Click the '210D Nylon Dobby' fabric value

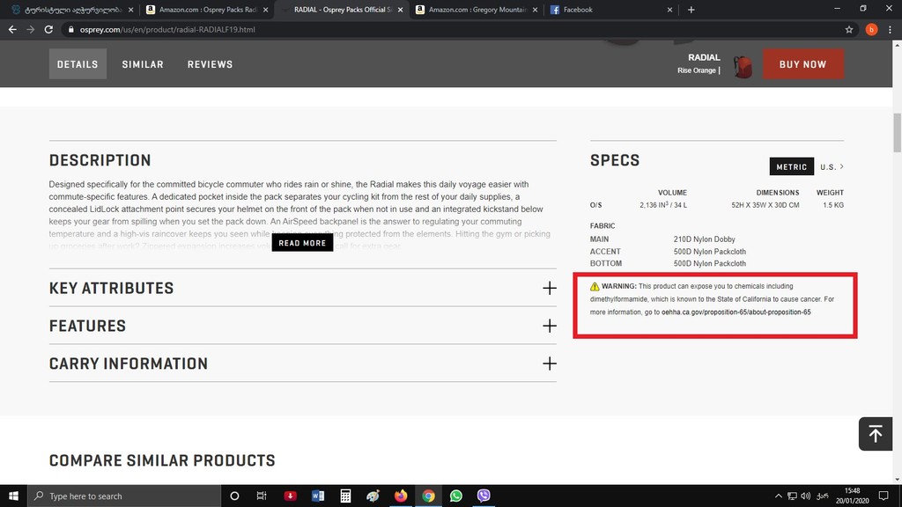[x=704, y=239]
